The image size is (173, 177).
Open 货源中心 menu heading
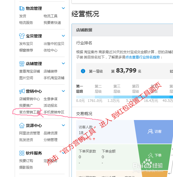34,125
